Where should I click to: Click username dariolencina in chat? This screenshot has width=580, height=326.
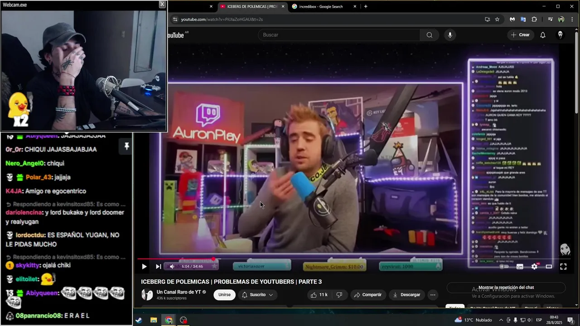(24, 212)
